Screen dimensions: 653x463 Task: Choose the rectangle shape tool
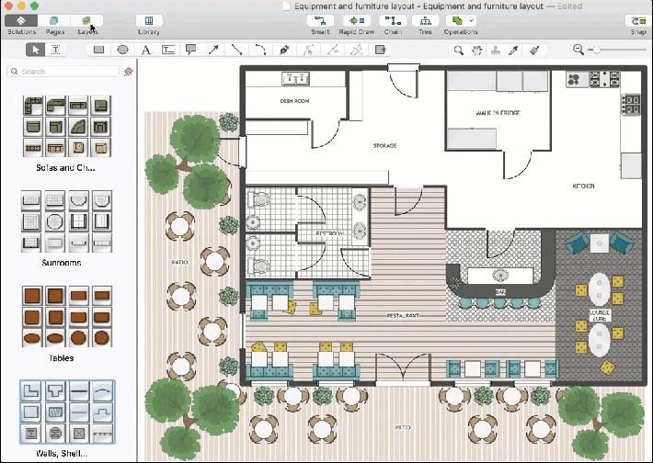click(x=99, y=50)
